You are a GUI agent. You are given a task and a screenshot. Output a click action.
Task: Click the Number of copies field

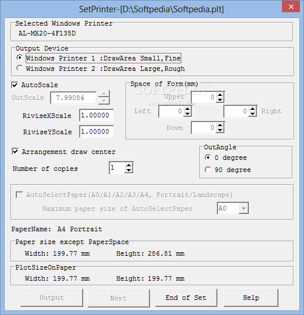(x=117, y=167)
